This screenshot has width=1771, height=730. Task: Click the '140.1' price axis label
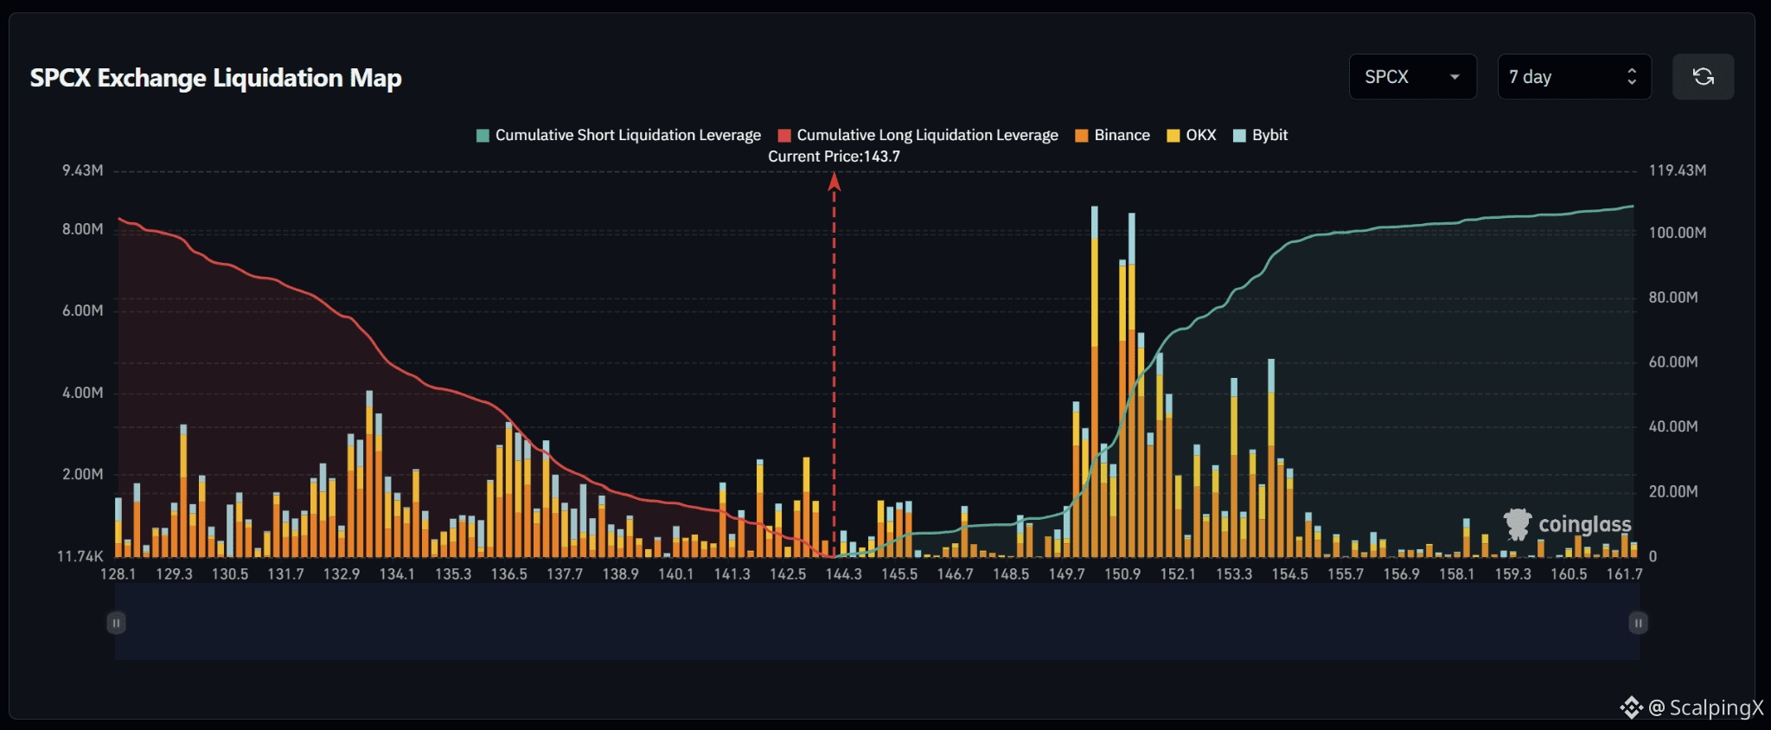pos(676,573)
